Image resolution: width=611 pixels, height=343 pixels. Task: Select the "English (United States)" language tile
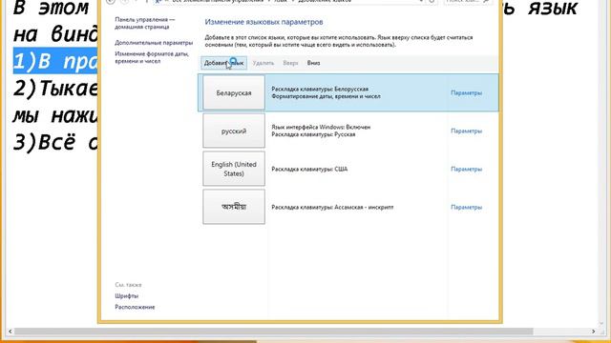click(x=234, y=169)
